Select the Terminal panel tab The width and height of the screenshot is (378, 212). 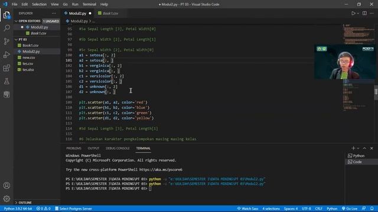point(143,148)
